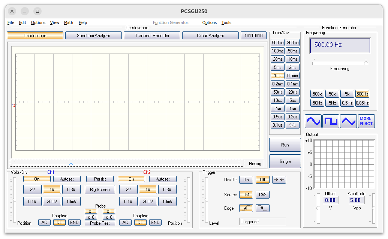
Task: Click the Run button
Action: 285,145
